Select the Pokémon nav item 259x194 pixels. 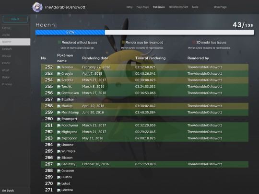pyautogui.click(x=159, y=7)
